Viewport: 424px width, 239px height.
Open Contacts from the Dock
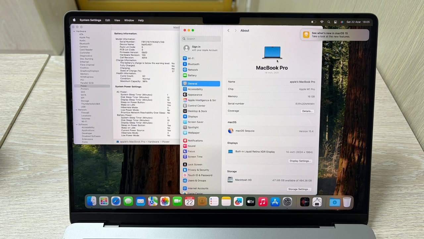202,201
